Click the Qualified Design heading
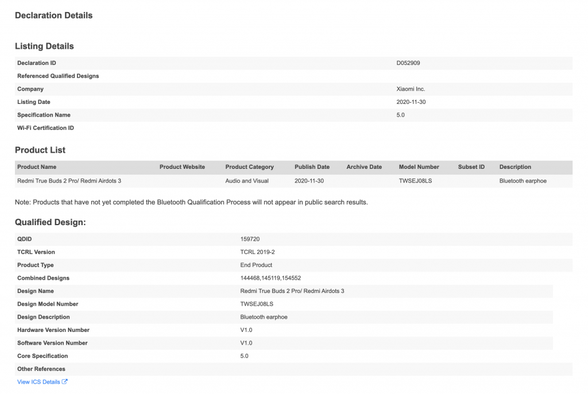This screenshot has width=588, height=394. [x=51, y=222]
